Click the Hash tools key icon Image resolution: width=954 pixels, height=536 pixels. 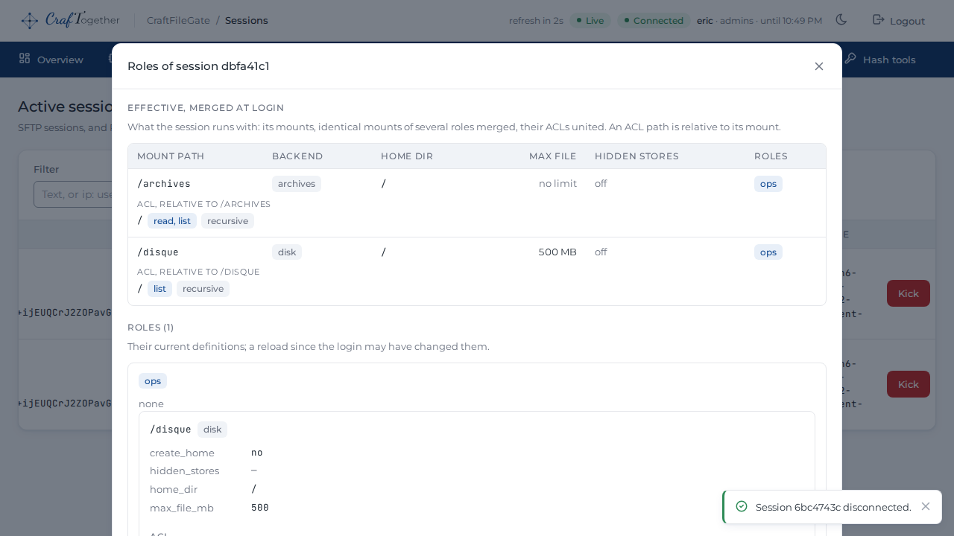[x=850, y=59]
